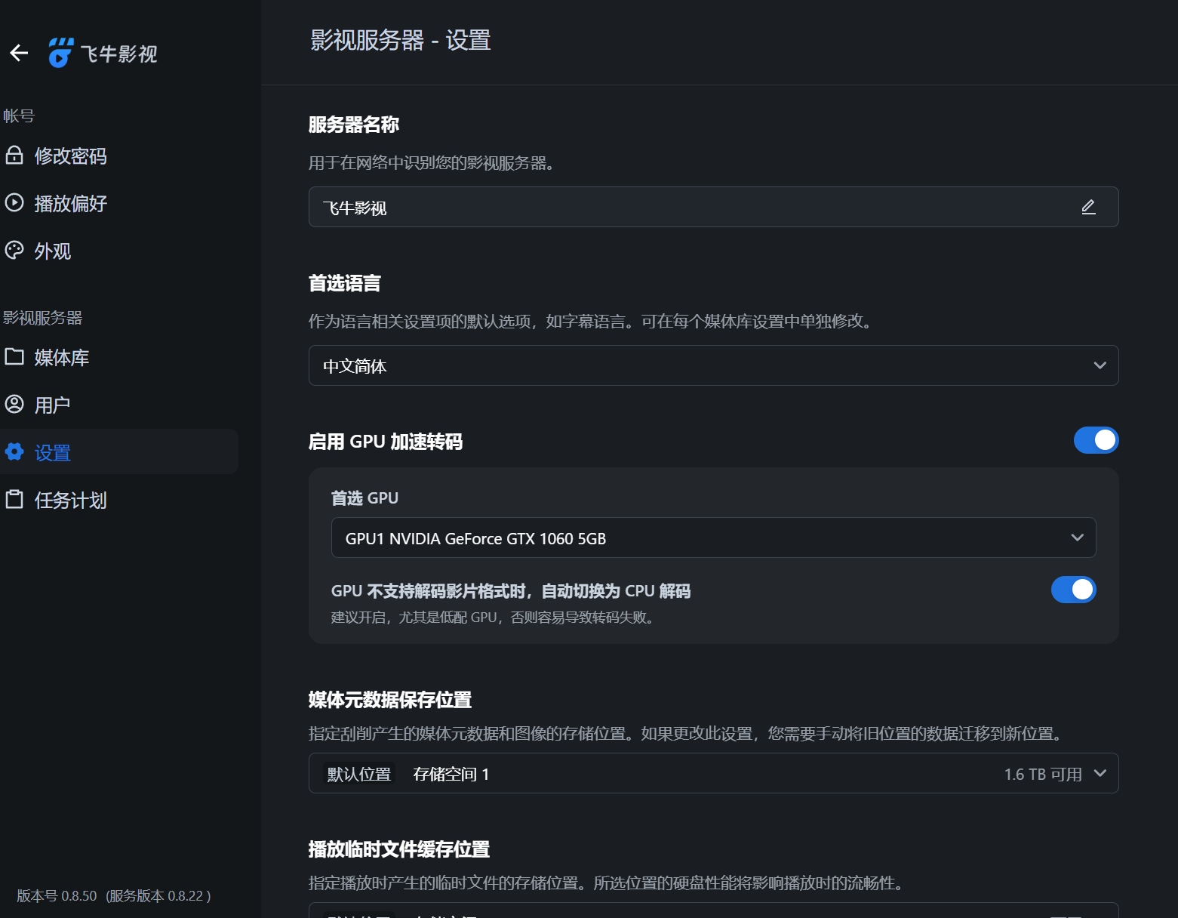Click the lock icon for 修改密码
The width and height of the screenshot is (1178, 918).
pos(14,156)
